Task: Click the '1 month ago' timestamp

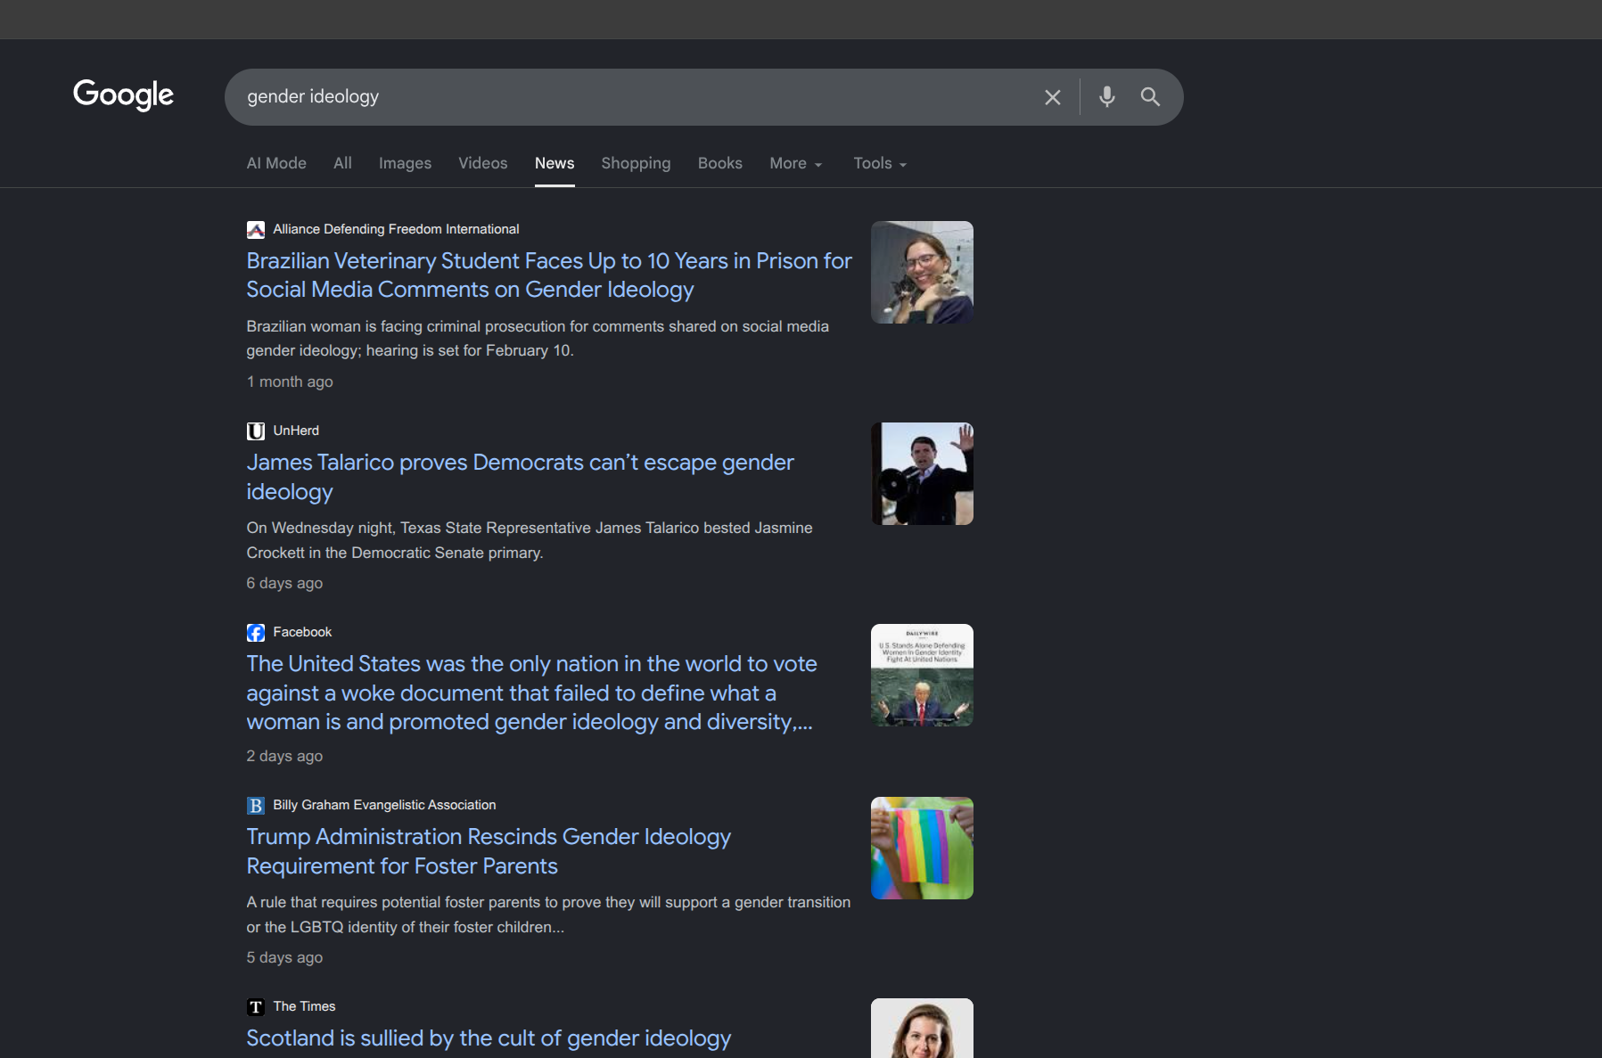Action: [290, 381]
